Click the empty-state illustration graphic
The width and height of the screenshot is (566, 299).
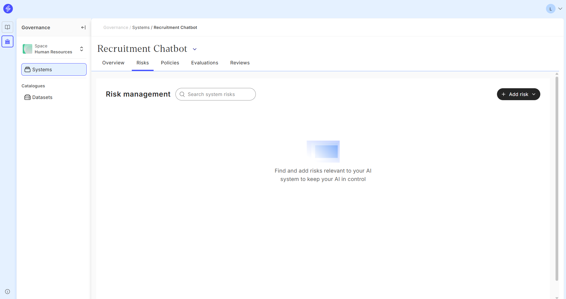(x=323, y=151)
